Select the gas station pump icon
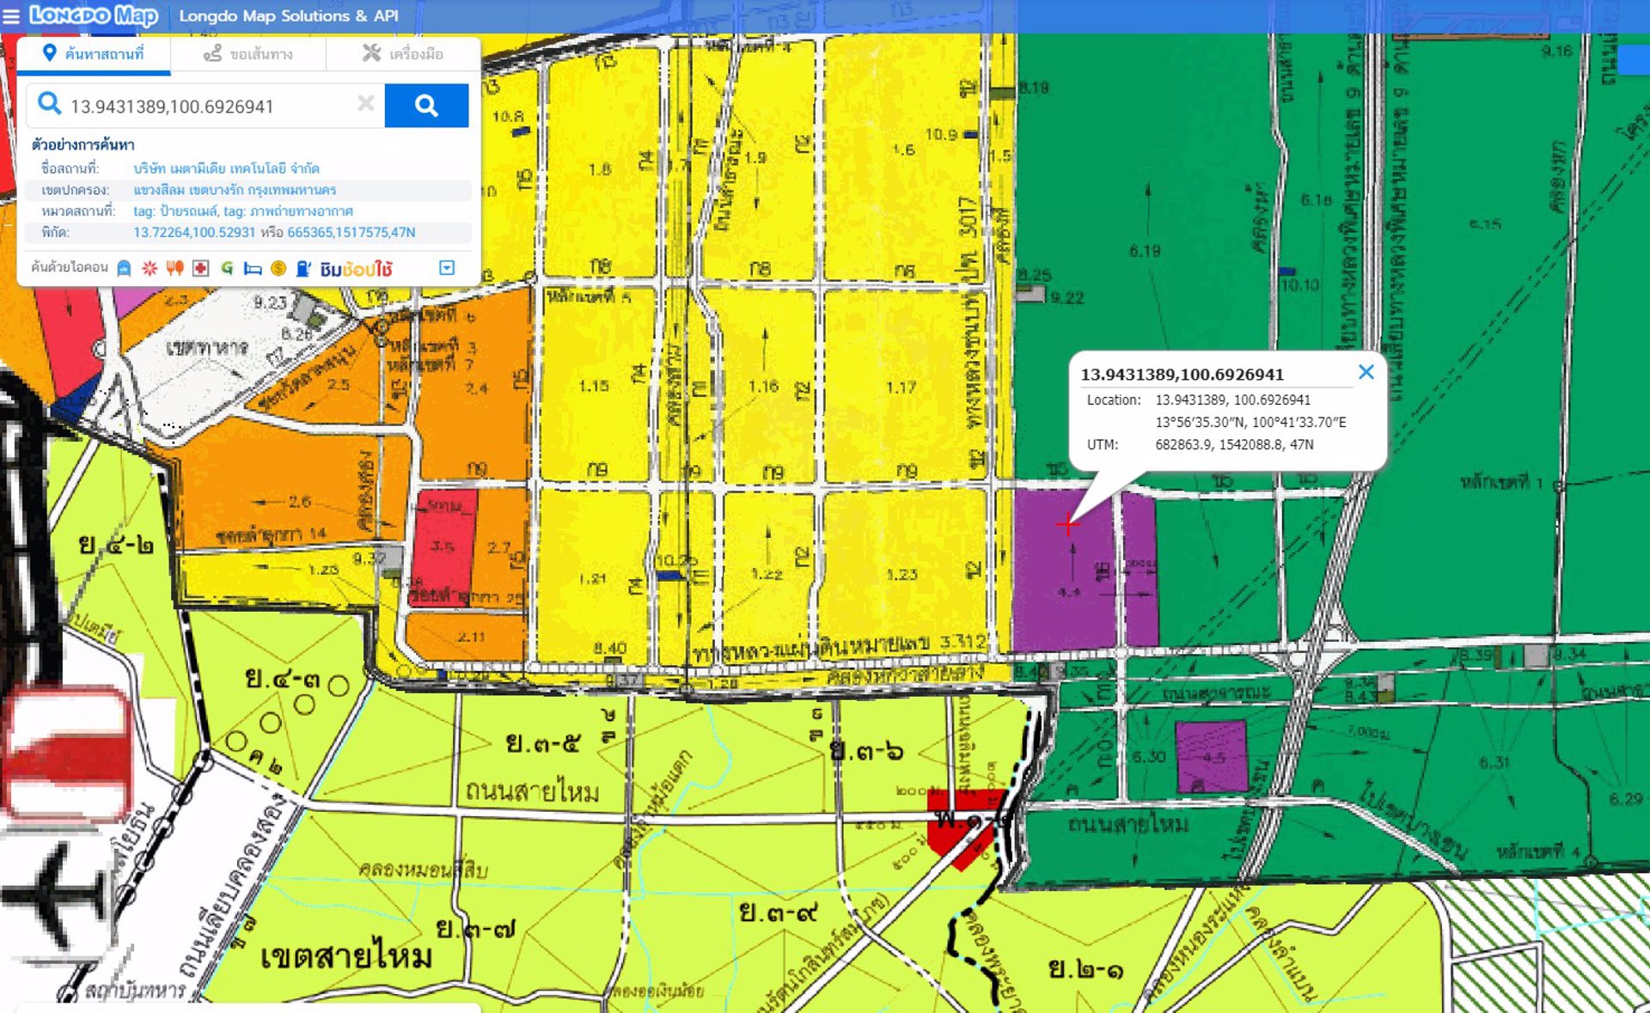This screenshot has width=1650, height=1013. [x=302, y=268]
